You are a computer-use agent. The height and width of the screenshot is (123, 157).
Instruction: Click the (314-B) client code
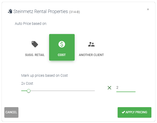74,12
